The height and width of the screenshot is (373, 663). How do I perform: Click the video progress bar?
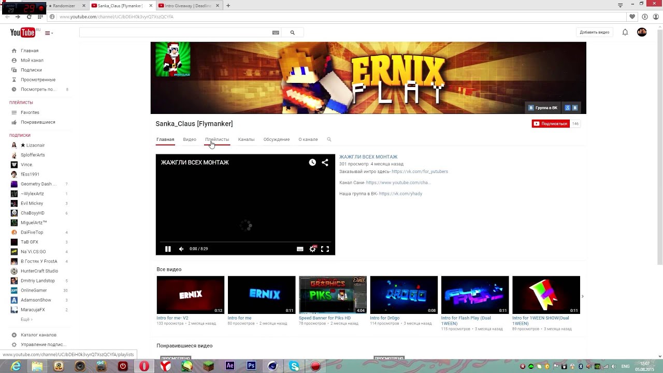point(246,242)
